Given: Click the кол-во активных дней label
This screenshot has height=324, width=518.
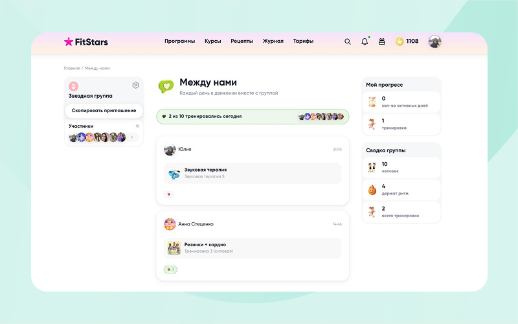Looking at the screenshot, I should click(405, 106).
